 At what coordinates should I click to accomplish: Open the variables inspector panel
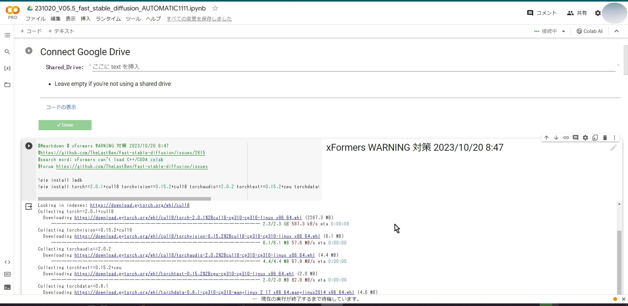click(x=7, y=68)
